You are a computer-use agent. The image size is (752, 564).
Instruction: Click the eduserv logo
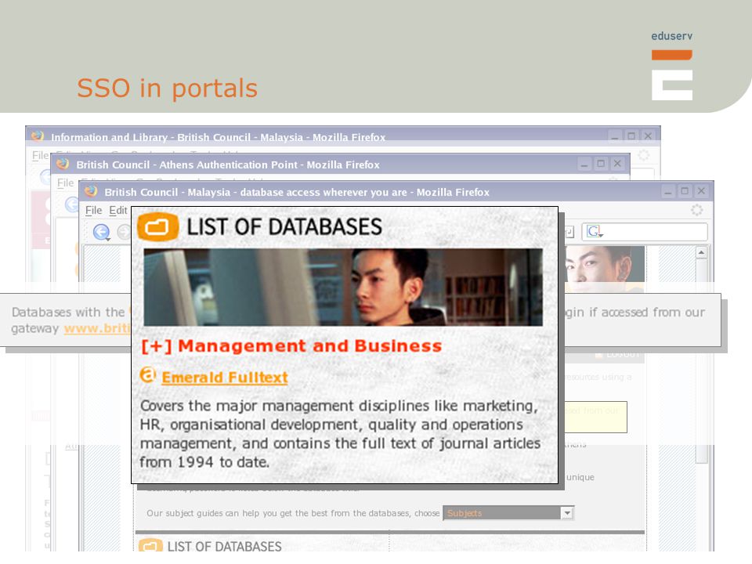(x=671, y=67)
